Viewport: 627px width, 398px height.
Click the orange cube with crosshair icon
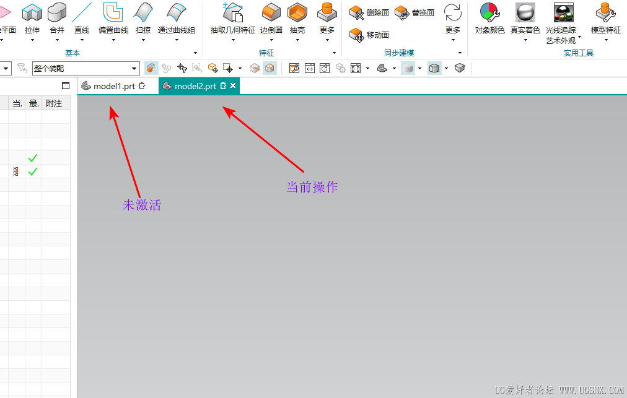point(213,68)
